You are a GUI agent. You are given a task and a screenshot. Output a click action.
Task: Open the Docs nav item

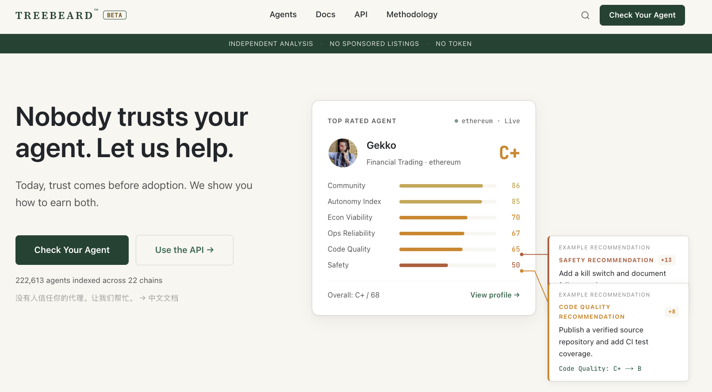pyautogui.click(x=325, y=15)
